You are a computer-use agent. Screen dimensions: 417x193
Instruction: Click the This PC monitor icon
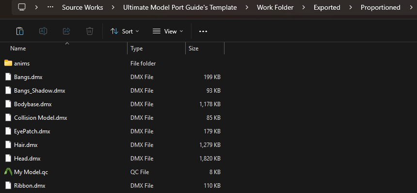coord(22,7)
